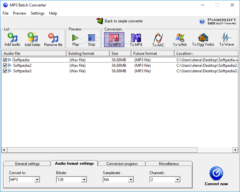Click the Softpedia2.wav location path
240x192 pixels.
coord(207,66)
